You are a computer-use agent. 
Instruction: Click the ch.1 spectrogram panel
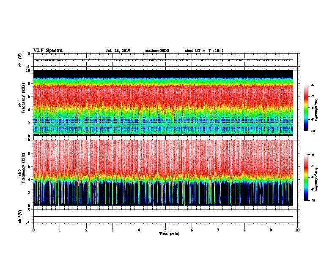(163, 103)
